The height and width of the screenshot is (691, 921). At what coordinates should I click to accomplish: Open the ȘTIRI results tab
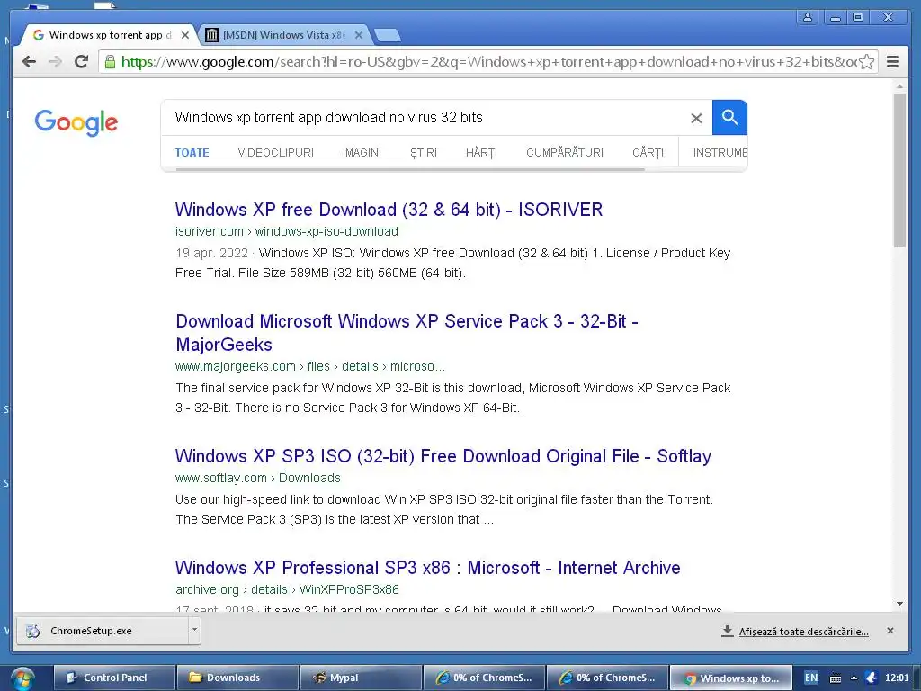pos(424,153)
